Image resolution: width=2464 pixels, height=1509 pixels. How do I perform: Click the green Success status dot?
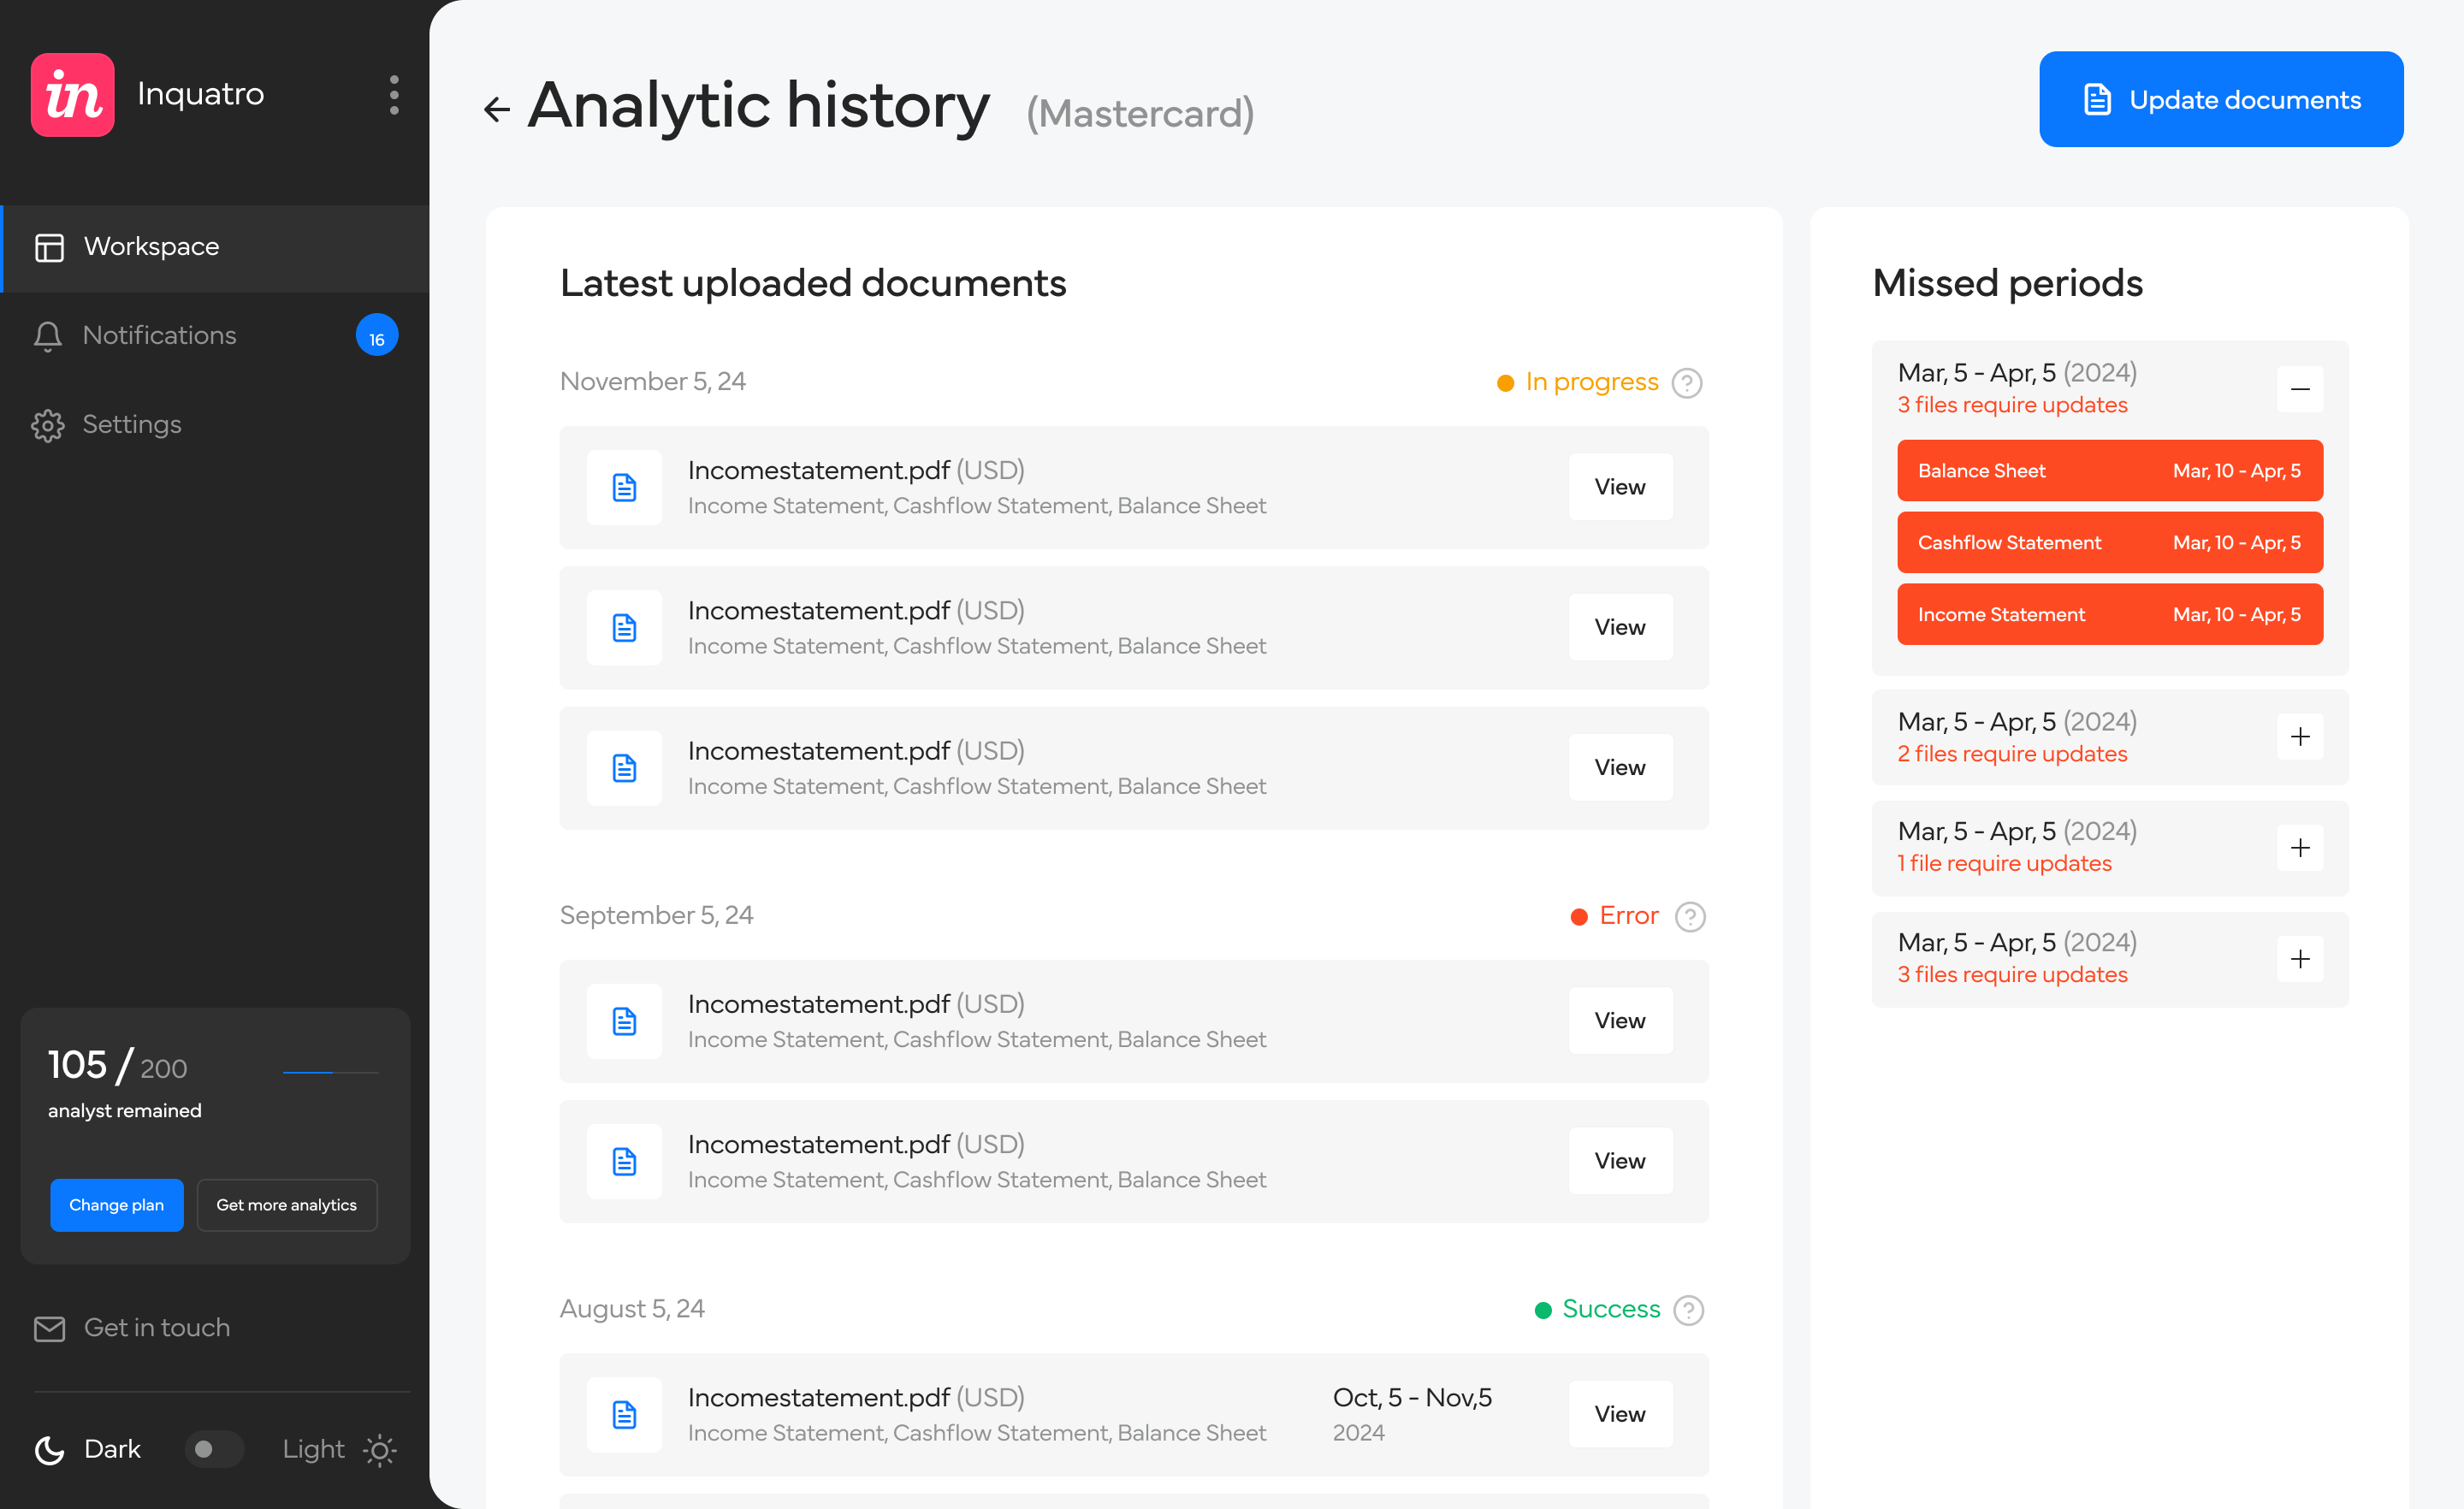pos(1543,1310)
